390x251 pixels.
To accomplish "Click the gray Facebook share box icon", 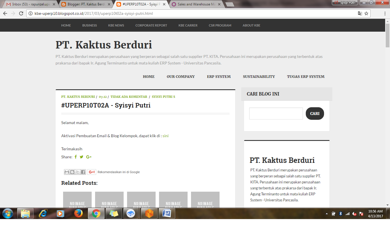I will point(83,172).
